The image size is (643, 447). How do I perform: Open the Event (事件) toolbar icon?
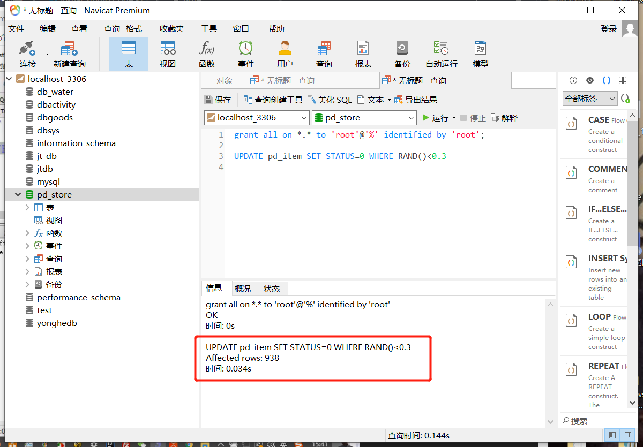[x=246, y=54]
